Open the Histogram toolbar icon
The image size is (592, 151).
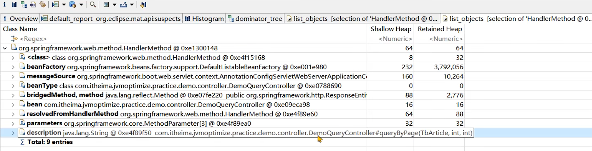pyautogui.click(x=14, y=5)
